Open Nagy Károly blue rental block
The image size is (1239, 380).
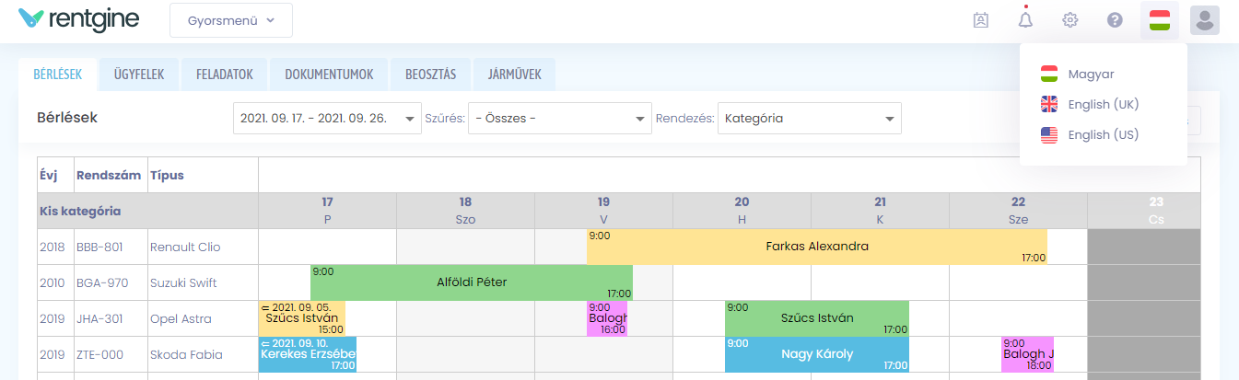[x=817, y=354]
